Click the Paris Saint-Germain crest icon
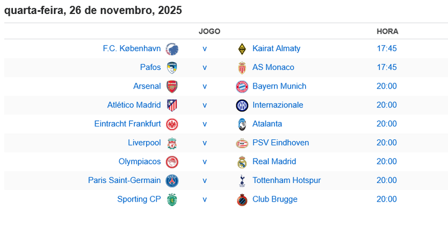The image size is (448, 225). 172,180
